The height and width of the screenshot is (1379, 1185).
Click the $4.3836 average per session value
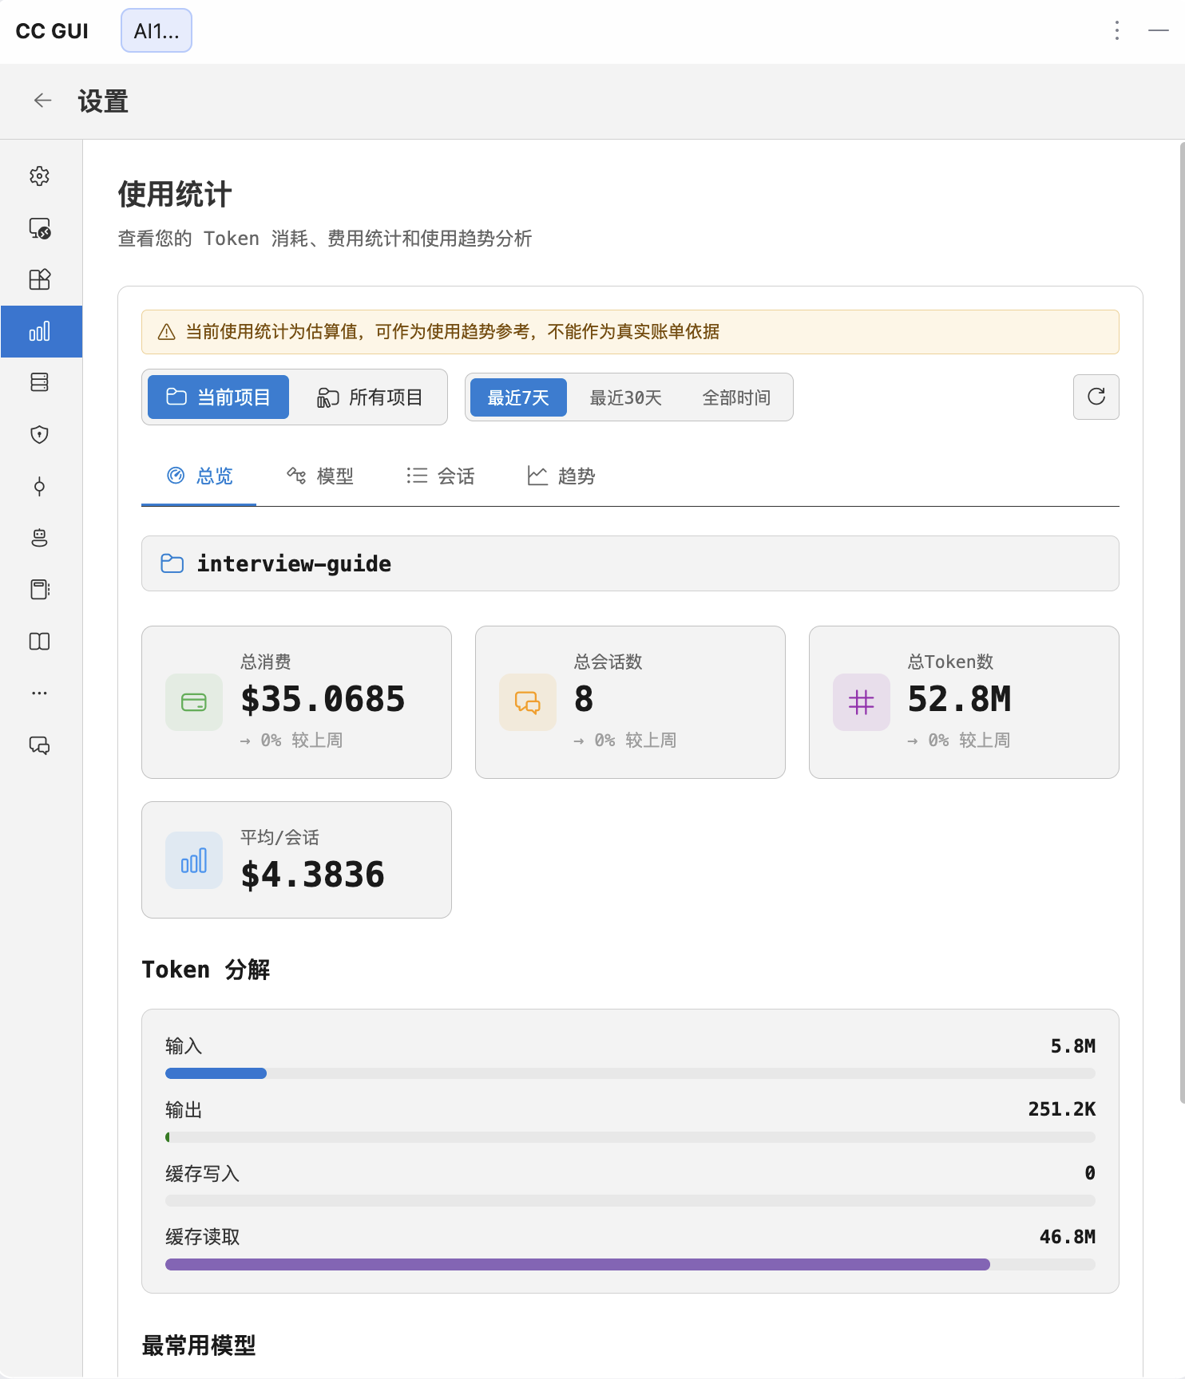[x=312, y=875]
